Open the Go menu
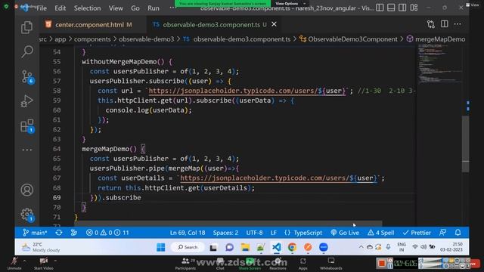Screen dimensions: 484x272 135,8
